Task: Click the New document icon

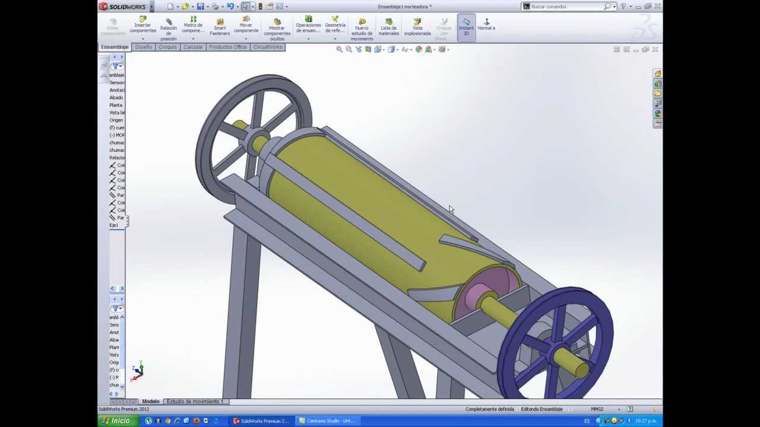Action: (x=170, y=7)
